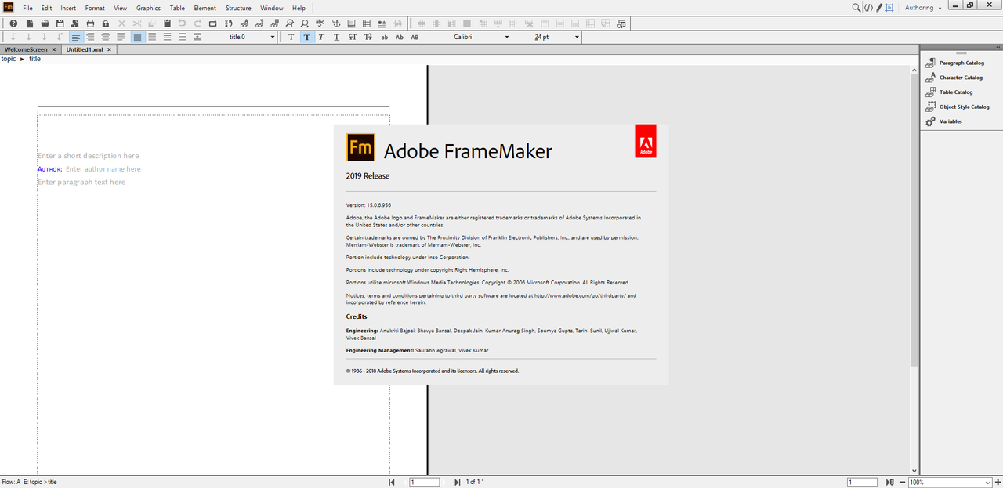Open the 100% zoom dropdown
1003x488 pixels.
tap(987, 483)
